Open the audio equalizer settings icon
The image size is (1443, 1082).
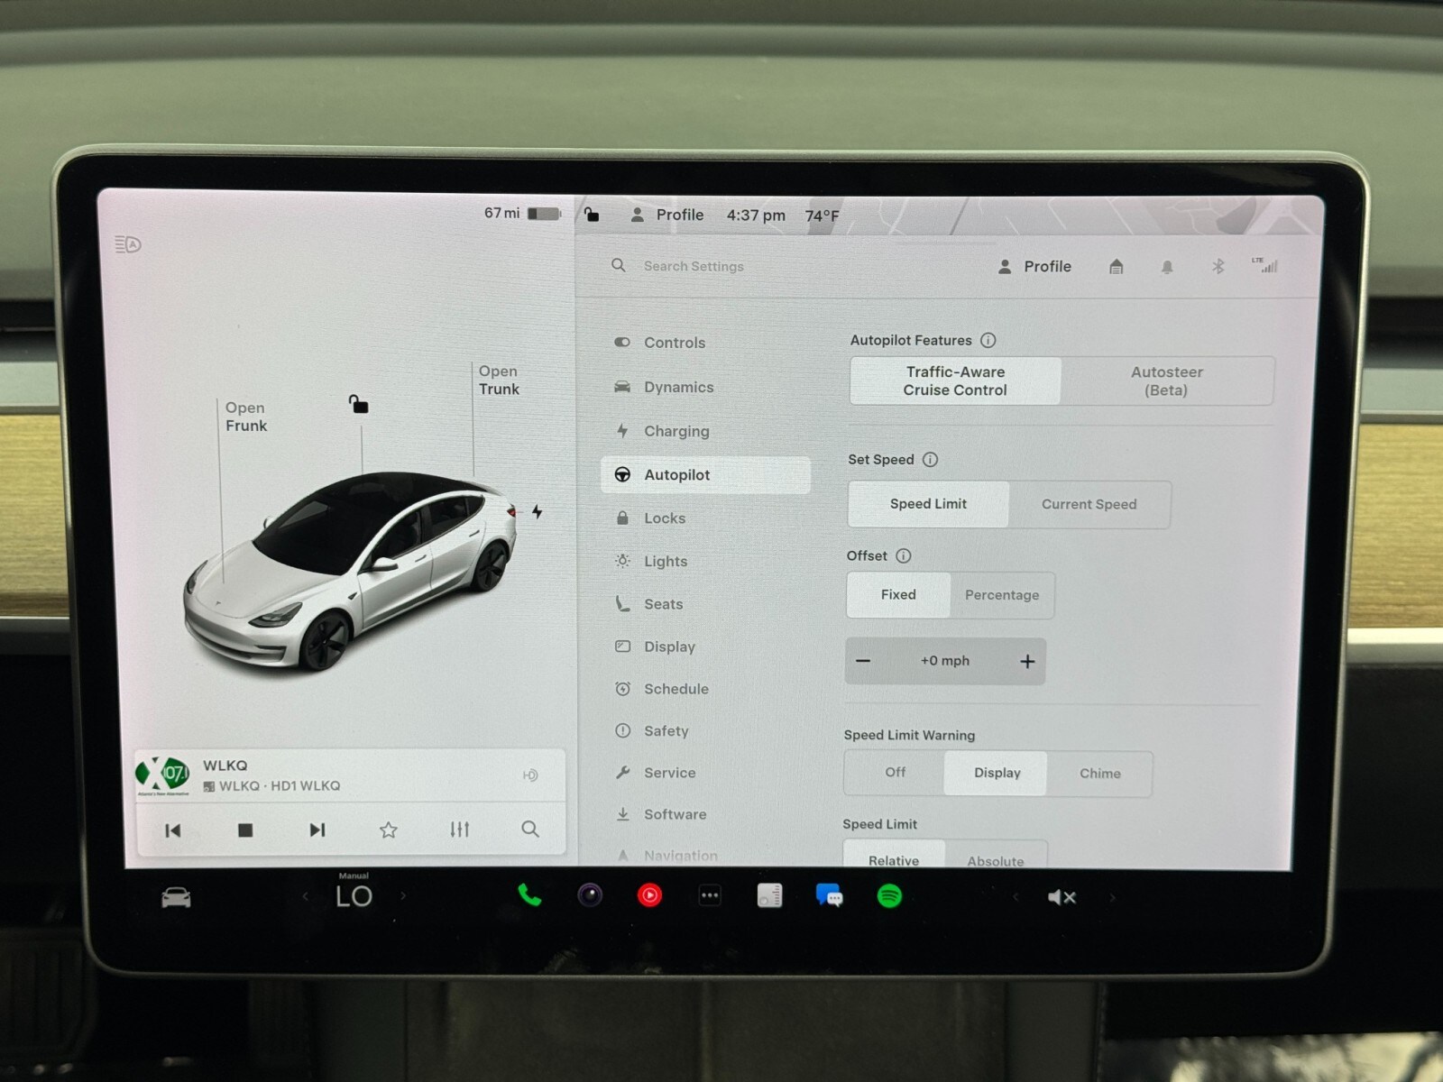pos(459,830)
